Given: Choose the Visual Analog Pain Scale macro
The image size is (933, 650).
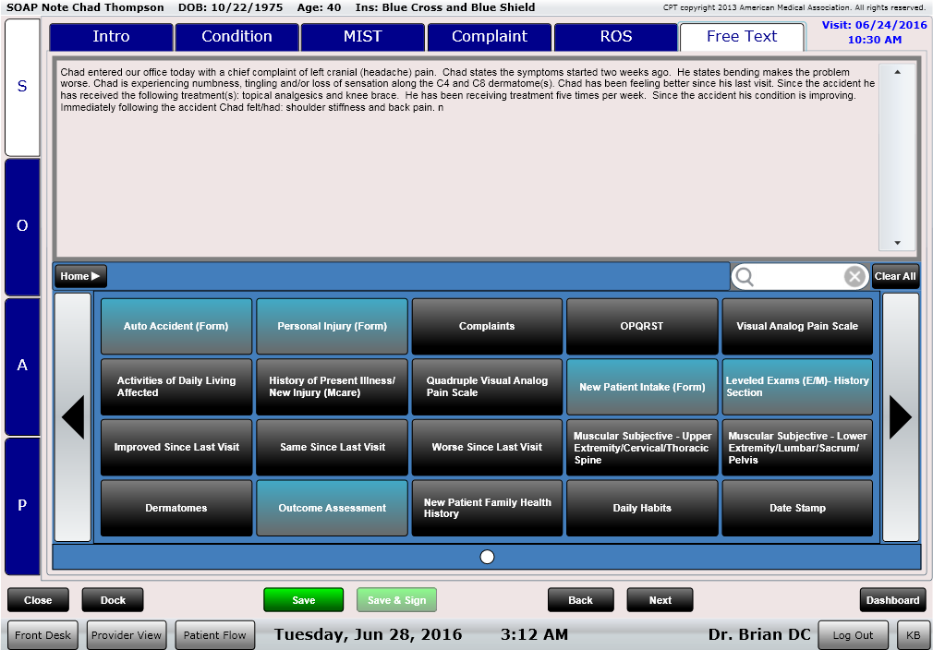Looking at the screenshot, I should [x=796, y=326].
